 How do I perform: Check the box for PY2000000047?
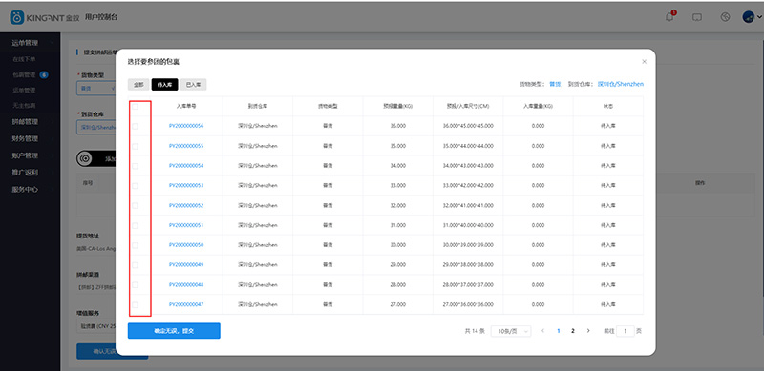click(135, 305)
